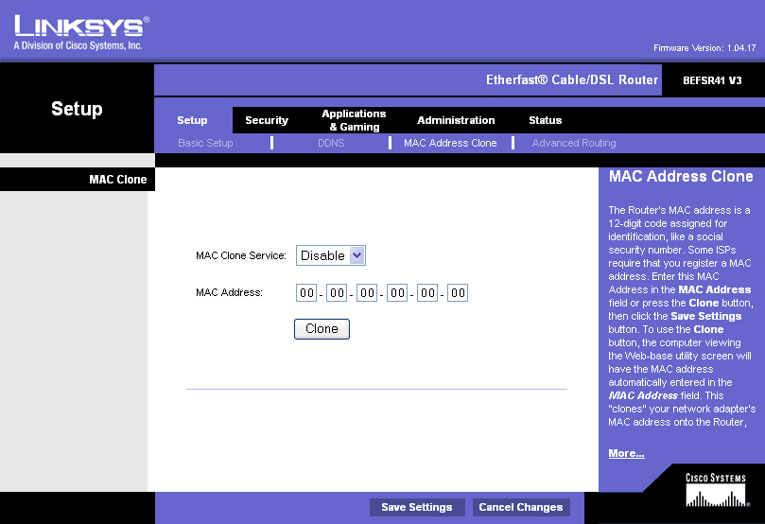Click the Linksys logo

(81, 26)
